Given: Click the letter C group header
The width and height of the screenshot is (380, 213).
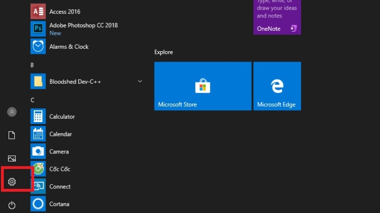Looking at the screenshot, I should click(x=32, y=100).
